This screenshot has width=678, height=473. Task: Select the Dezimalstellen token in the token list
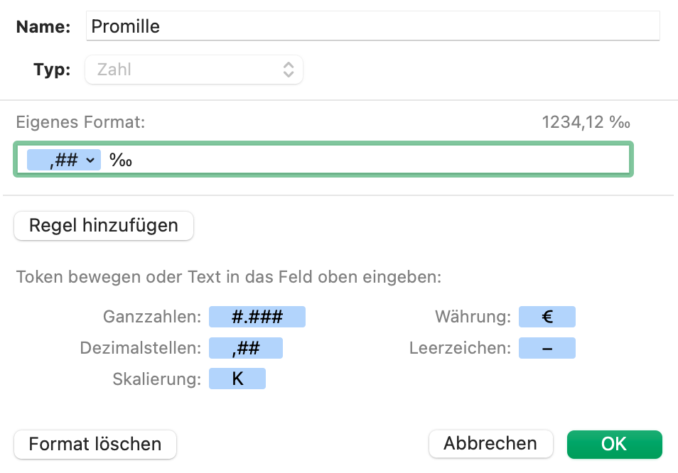tap(245, 348)
